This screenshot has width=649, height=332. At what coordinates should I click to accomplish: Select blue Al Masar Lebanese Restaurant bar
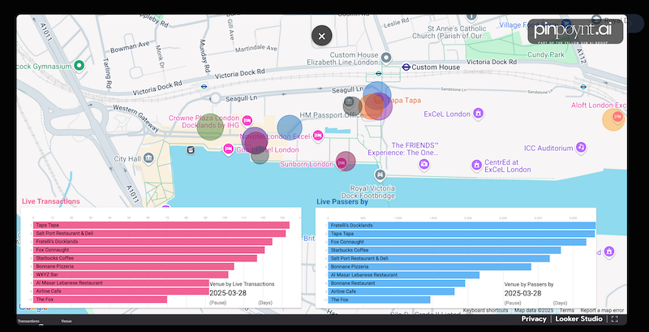click(403, 275)
